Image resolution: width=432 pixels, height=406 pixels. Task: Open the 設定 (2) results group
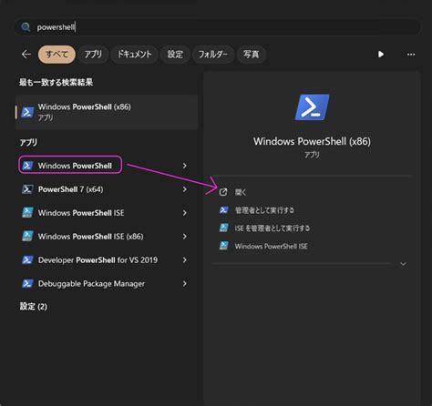pyautogui.click(x=34, y=307)
